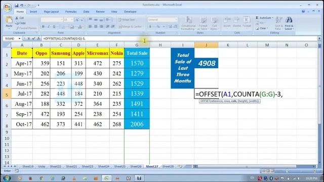Open the tricks worksheet tab
The image size is (324, 182).
[x=42, y=166]
